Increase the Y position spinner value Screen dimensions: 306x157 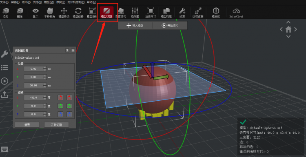tap(45, 76)
